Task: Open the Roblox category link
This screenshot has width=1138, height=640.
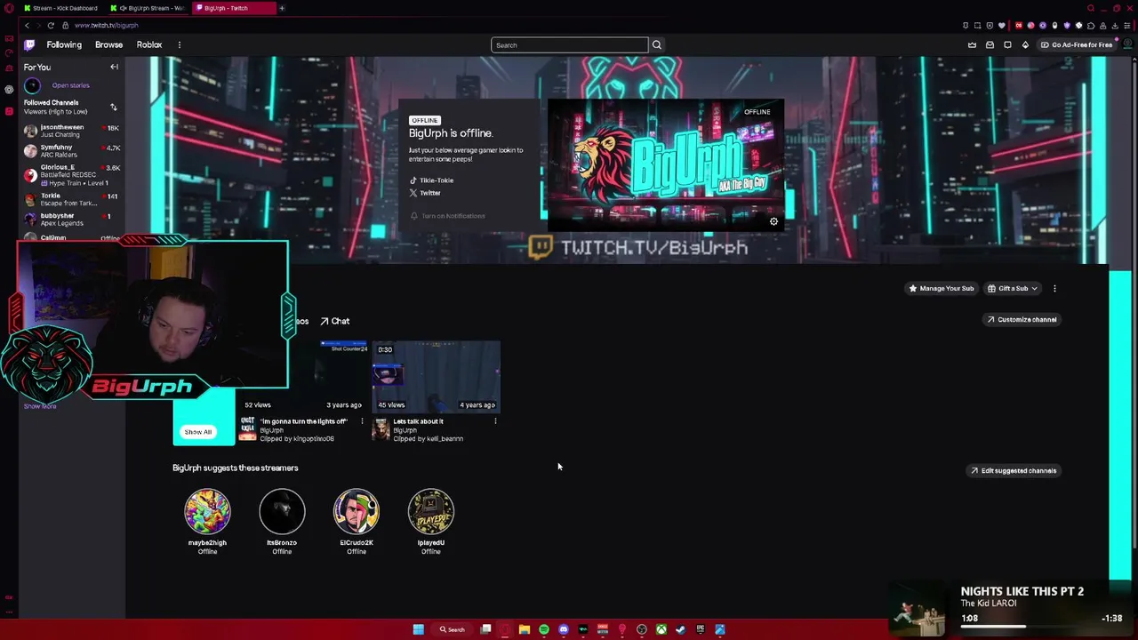Action: [149, 44]
